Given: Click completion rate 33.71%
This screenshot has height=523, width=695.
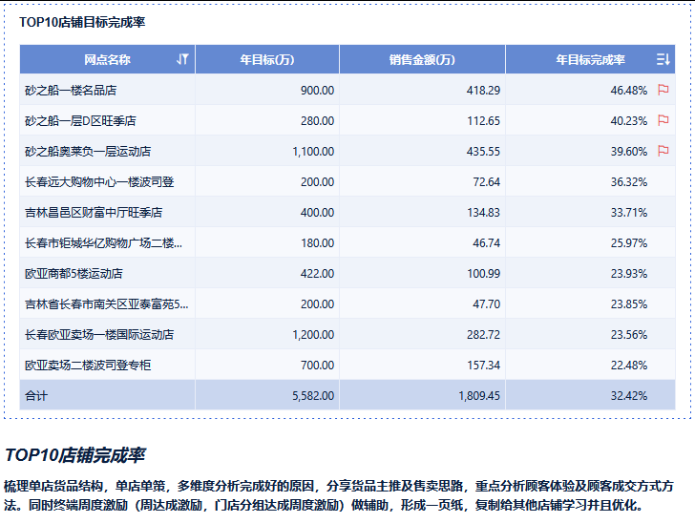Looking at the screenshot, I should pos(629,213).
